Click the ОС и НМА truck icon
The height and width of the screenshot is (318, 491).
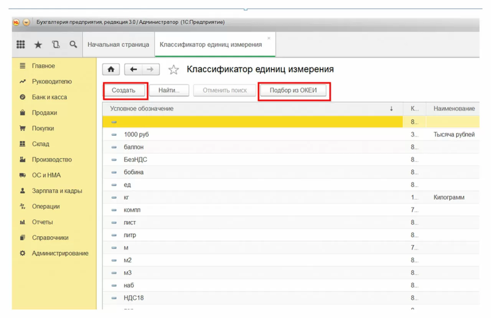[x=23, y=175]
